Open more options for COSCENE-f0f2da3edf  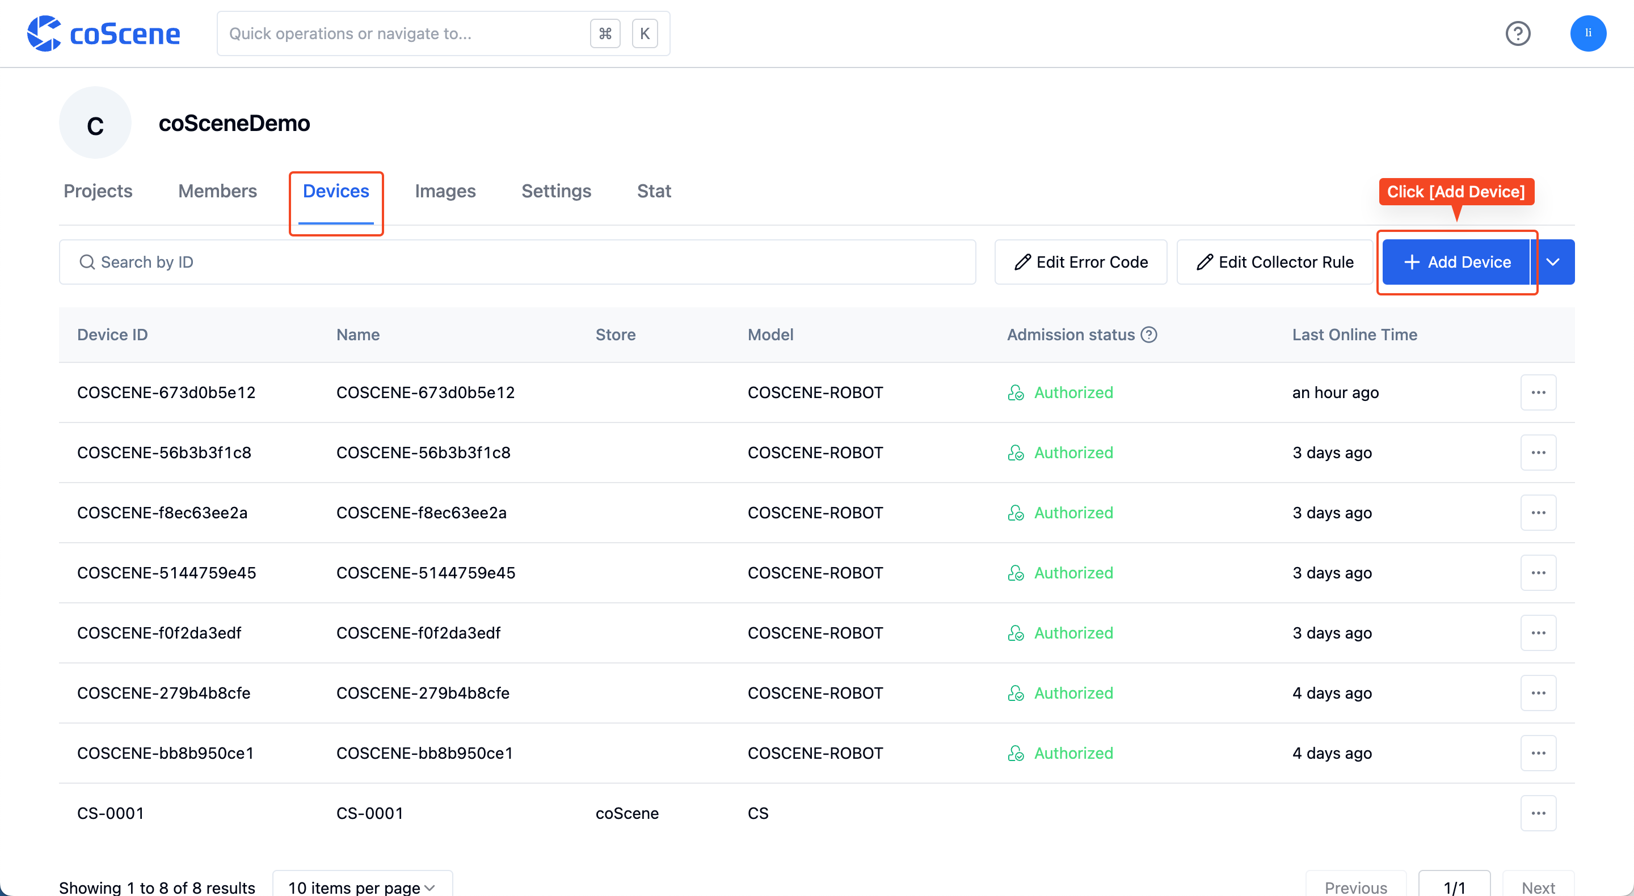tap(1538, 633)
